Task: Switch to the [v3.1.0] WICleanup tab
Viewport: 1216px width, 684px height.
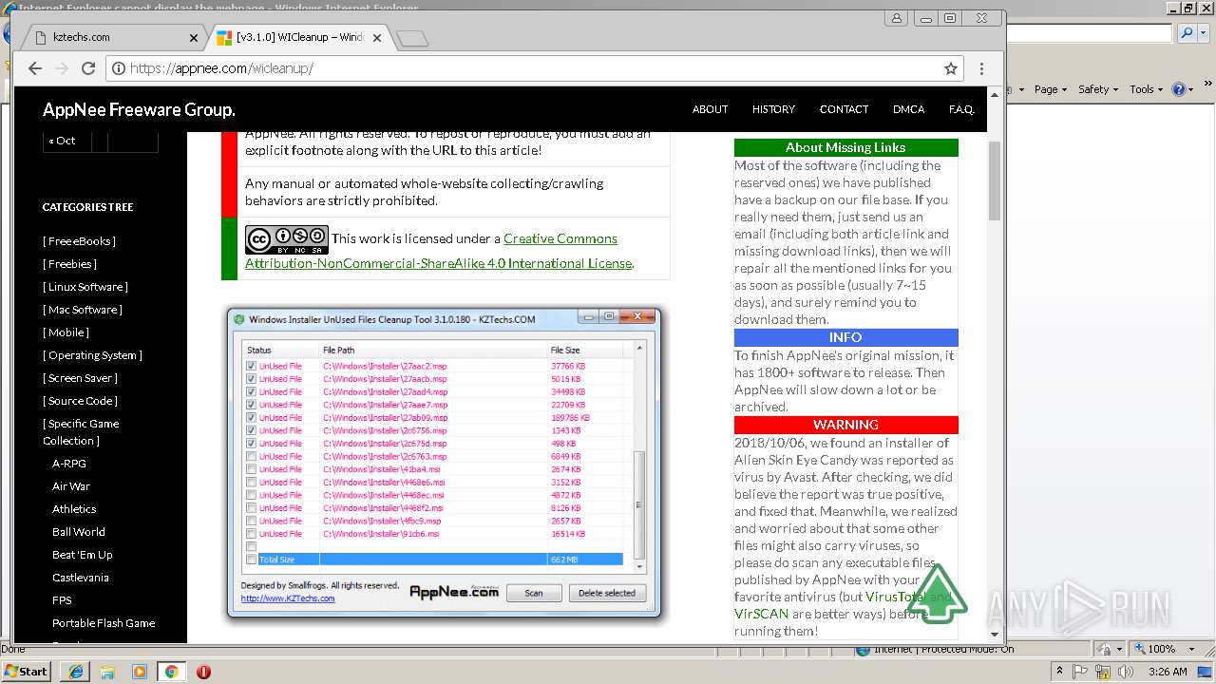Action: (299, 38)
